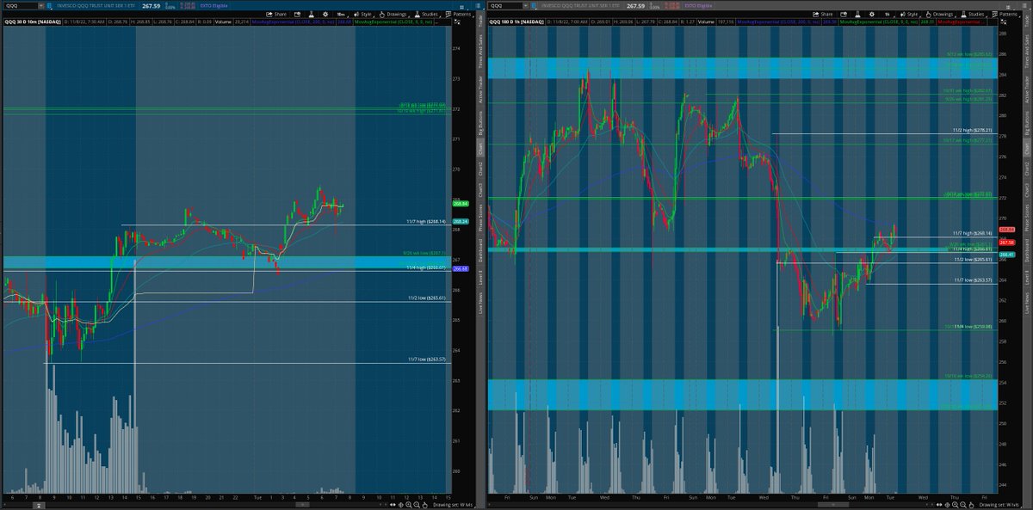Open Studies menu on left 10m chart
This screenshot has height=510, width=1033.
[x=426, y=14]
